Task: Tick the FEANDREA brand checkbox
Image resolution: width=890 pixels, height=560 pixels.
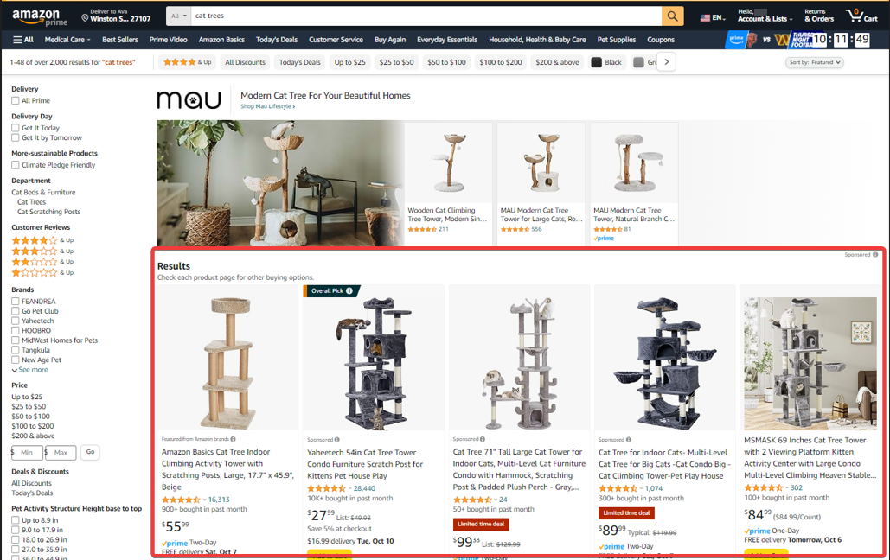Action: [x=16, y=302]
